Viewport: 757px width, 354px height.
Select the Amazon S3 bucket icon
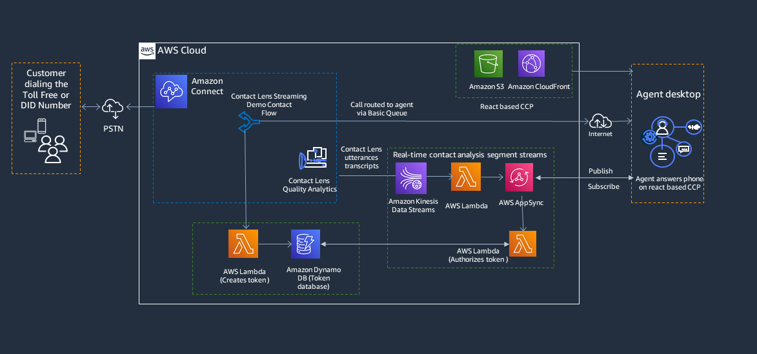coord(489,64)
